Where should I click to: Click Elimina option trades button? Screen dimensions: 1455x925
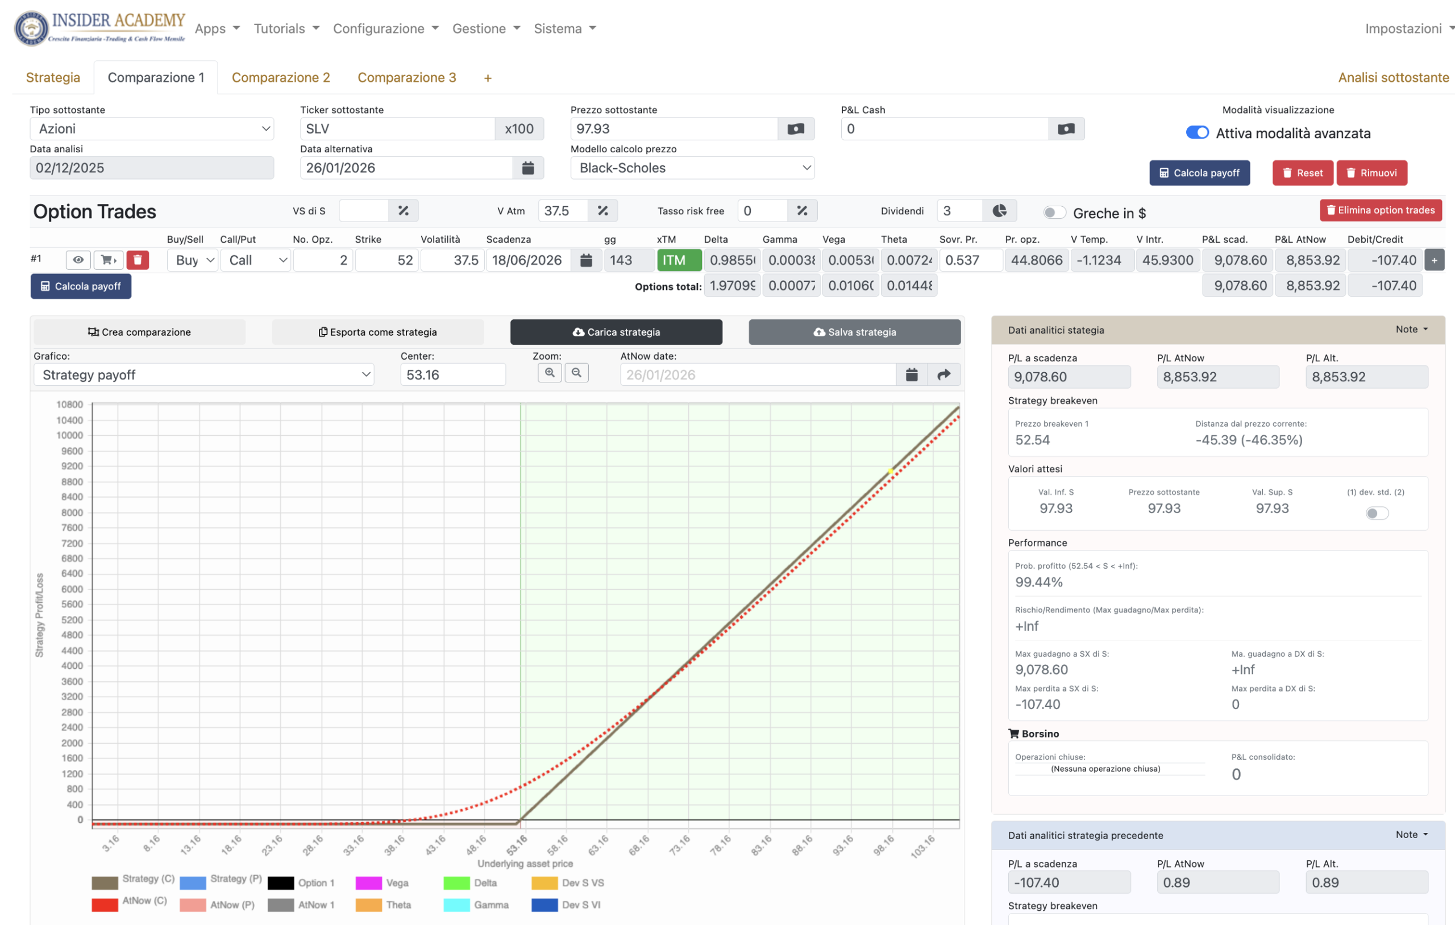pyautogui.click(x=1381, y=210)
